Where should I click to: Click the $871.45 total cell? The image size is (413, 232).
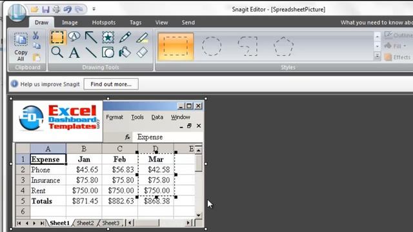coord(84,201)
